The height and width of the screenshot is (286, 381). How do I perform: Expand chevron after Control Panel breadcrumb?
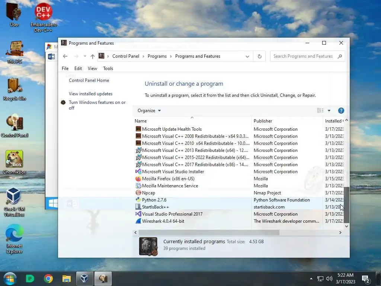click(x=143, y=57)
